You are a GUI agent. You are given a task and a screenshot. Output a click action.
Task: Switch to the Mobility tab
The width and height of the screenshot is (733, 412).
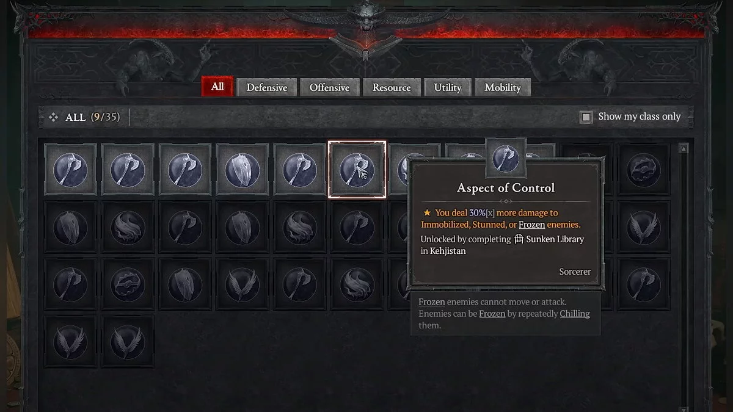pos(503,87)
